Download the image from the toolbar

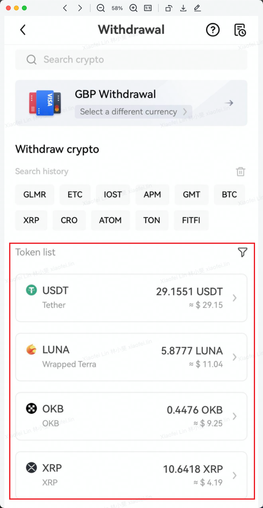pyautogui.click(x=183, y=8)
